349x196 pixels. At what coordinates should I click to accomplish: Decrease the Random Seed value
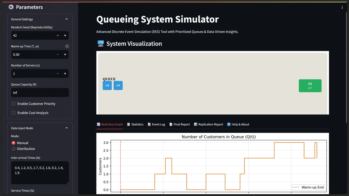(x=58, y=35)
